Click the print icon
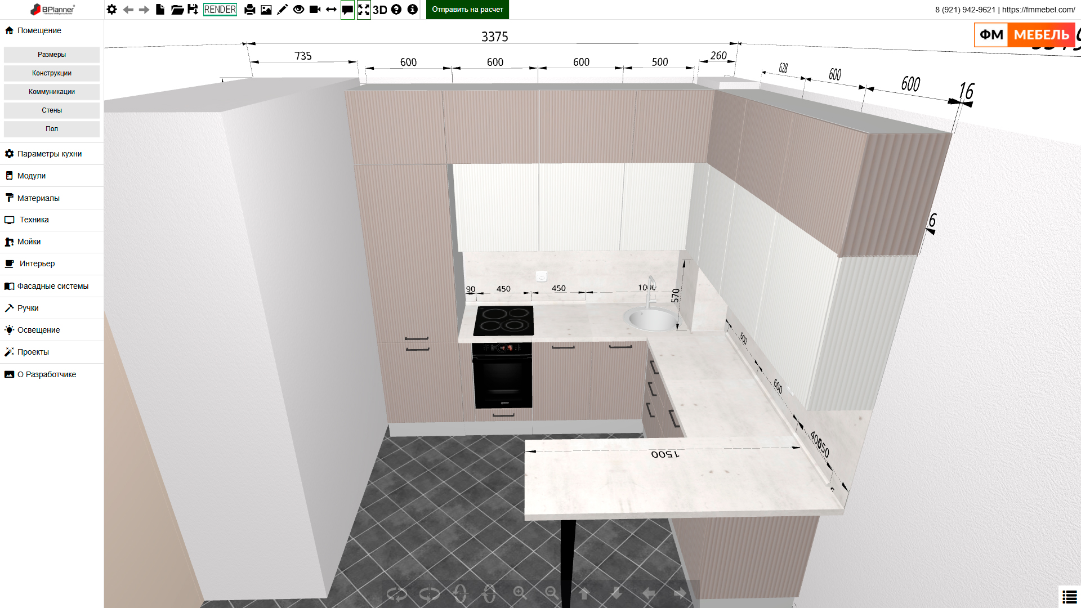The height and width of the screenshot is (608, 1081). (x=250, y=10)
